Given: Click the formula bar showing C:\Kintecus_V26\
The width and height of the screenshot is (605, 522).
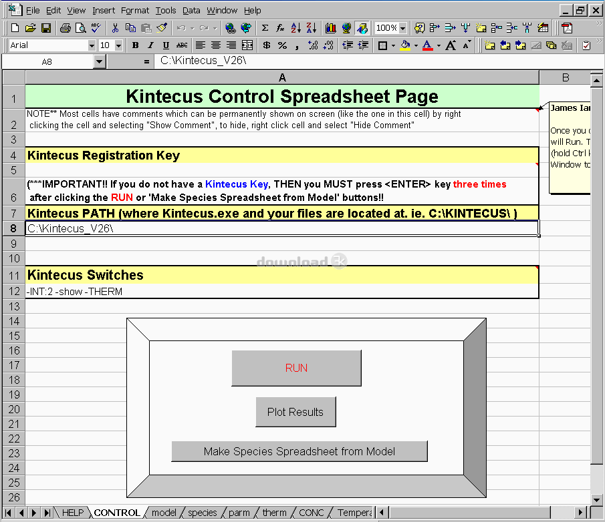Looking at the screenshot, I should (378, 61).
